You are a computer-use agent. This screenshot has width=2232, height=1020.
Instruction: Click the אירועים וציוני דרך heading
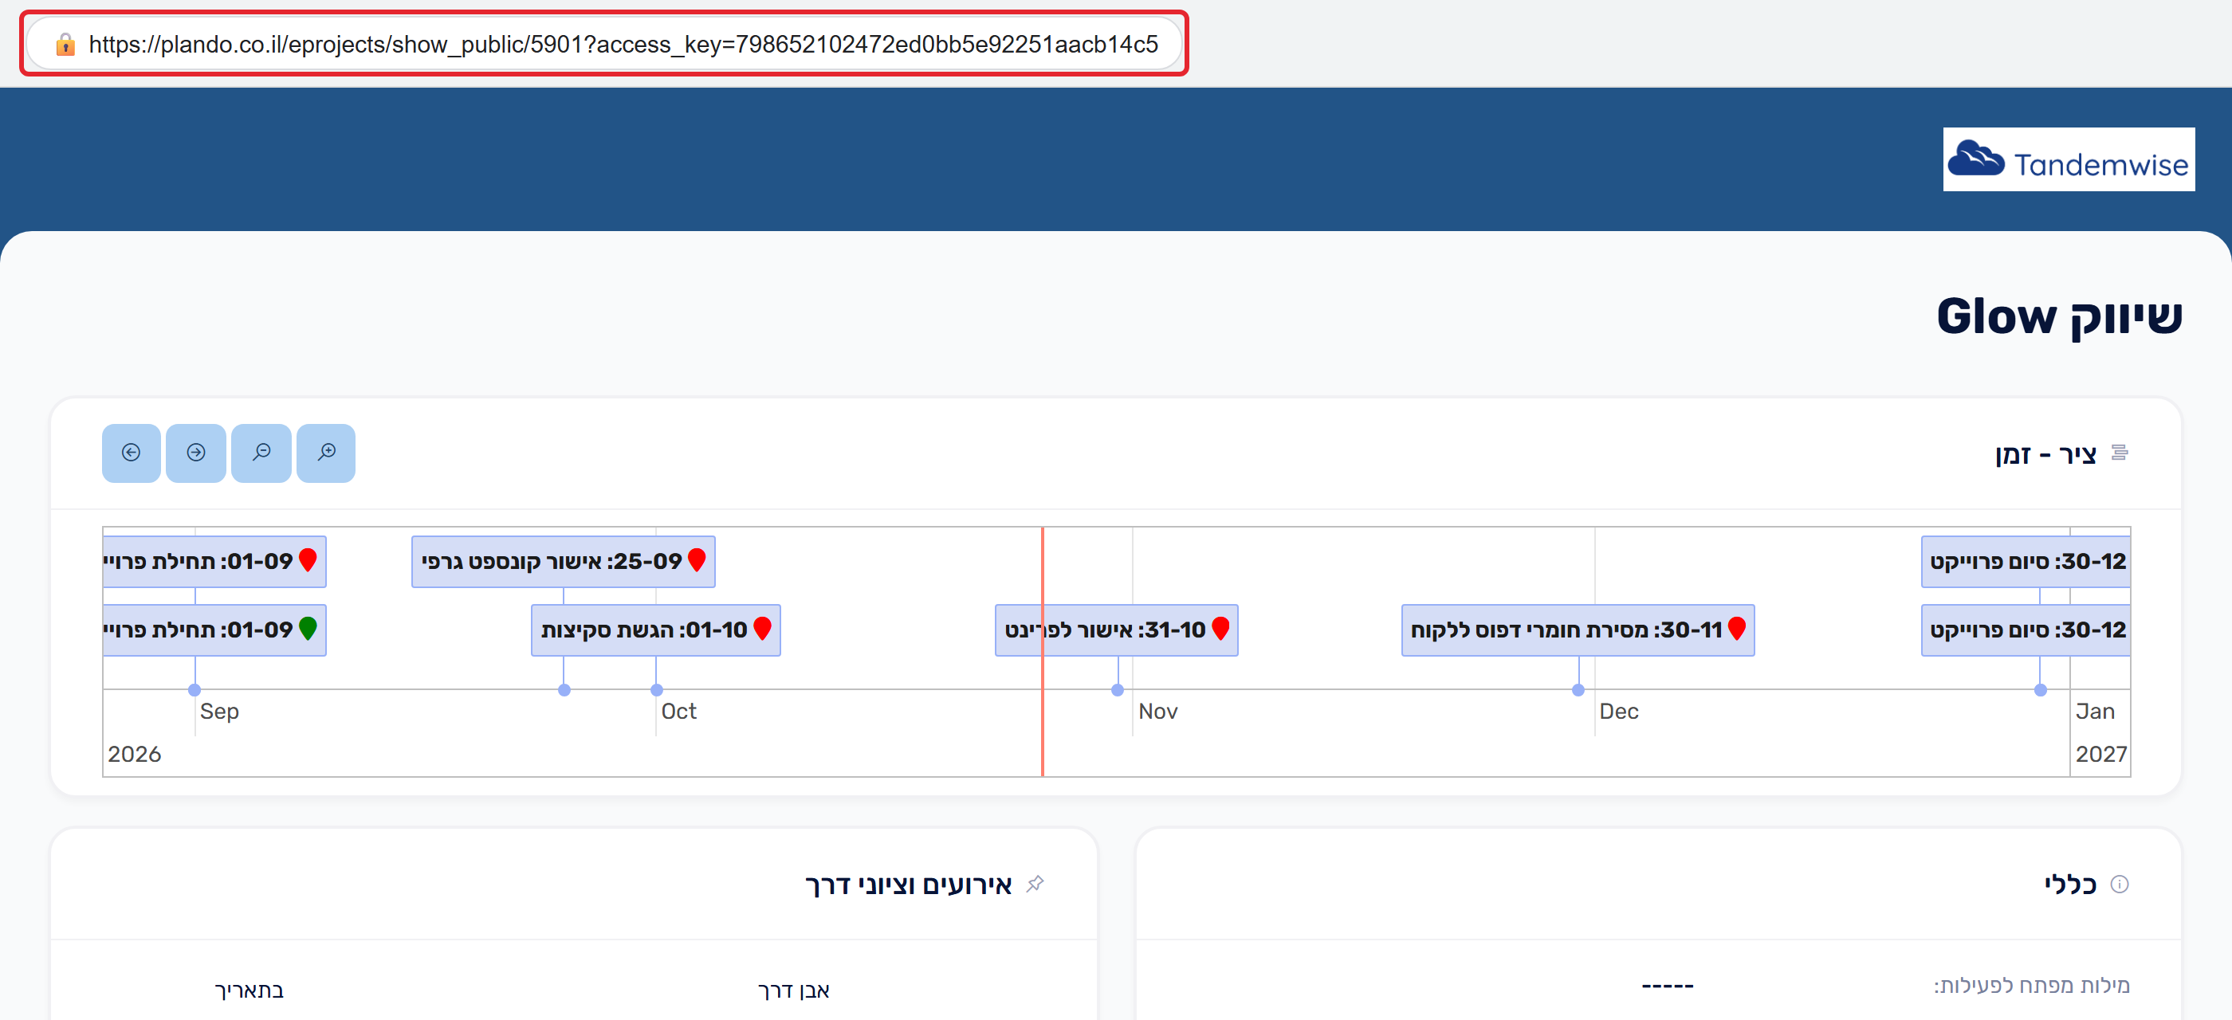click(x=908, y=885)
